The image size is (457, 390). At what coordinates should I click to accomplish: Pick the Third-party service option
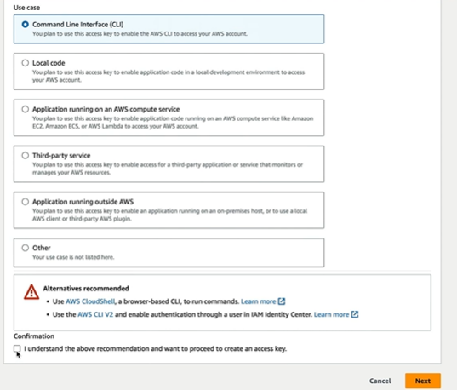point(25,155)
